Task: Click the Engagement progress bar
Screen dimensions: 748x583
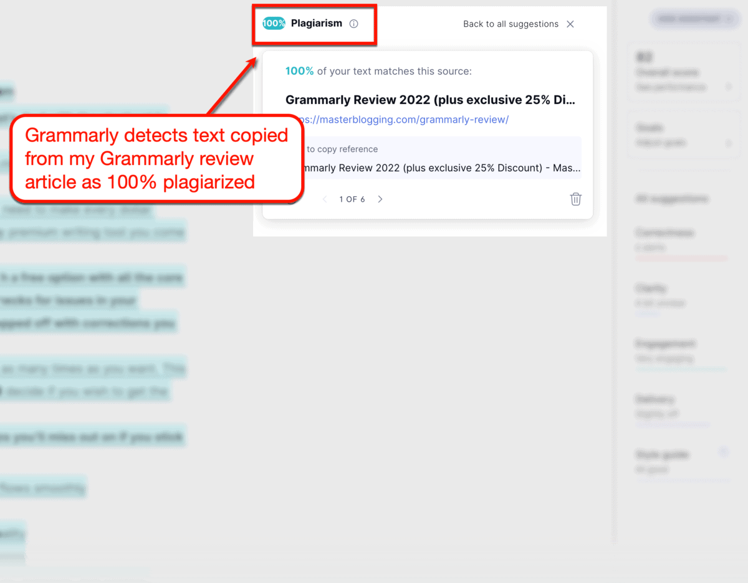Action: pyautogui.click(x=673, y=369)
